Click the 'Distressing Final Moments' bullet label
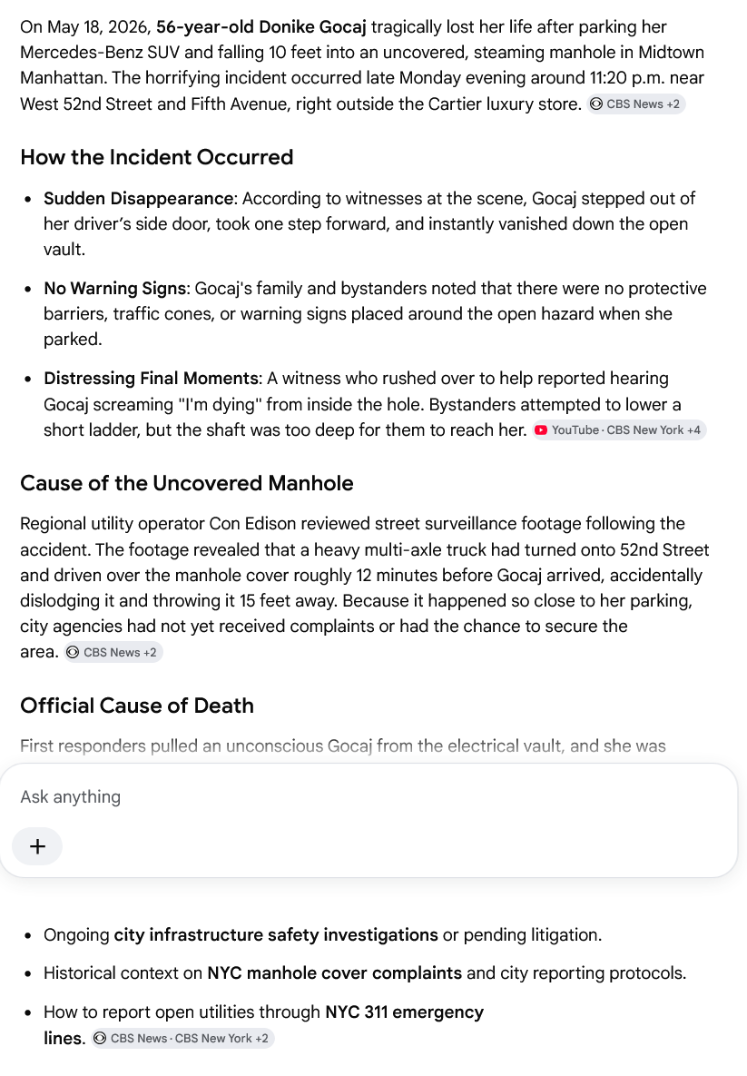Viewport: 747px width, 1076px height. coord(151,378)
